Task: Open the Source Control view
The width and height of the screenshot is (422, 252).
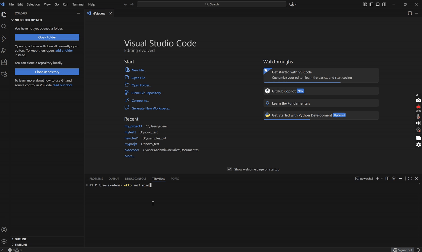Action: tap(4, 39)
